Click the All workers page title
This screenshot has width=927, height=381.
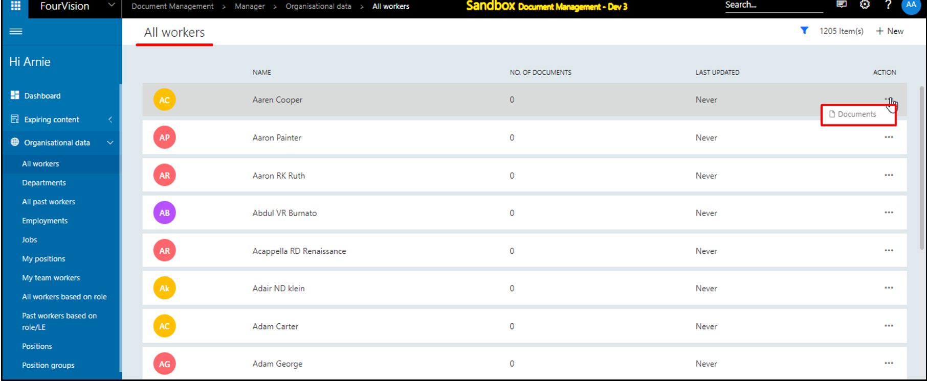pos(174,32)
